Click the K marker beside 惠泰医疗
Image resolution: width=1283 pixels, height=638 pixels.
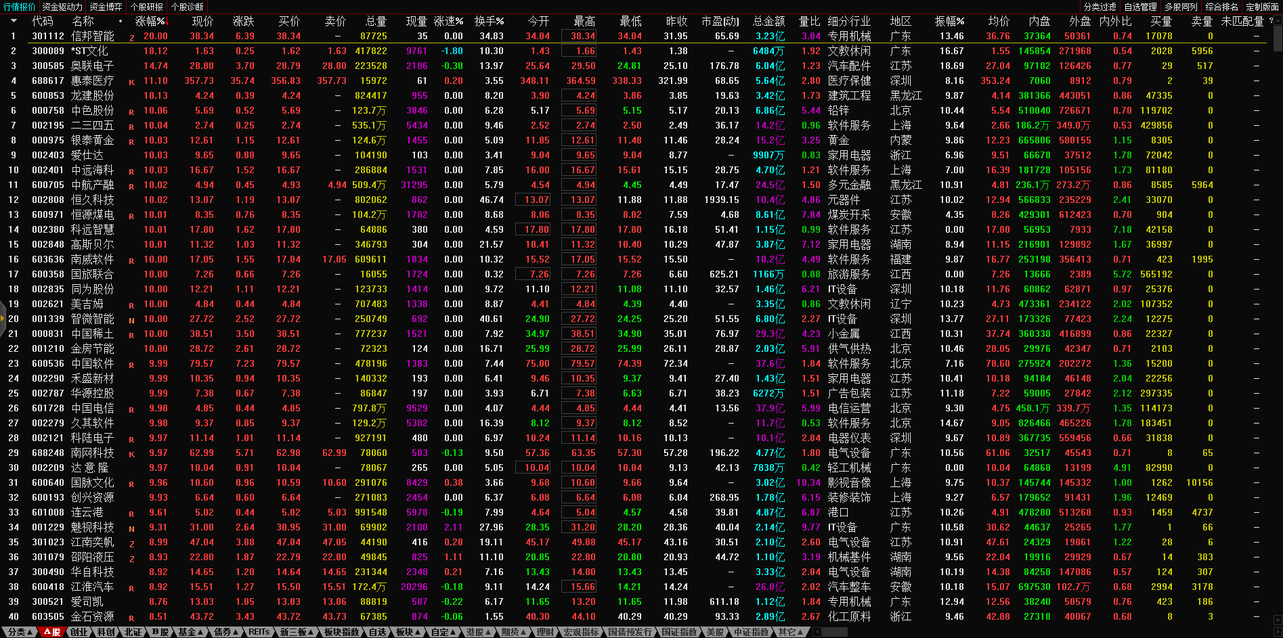point(132,82)
